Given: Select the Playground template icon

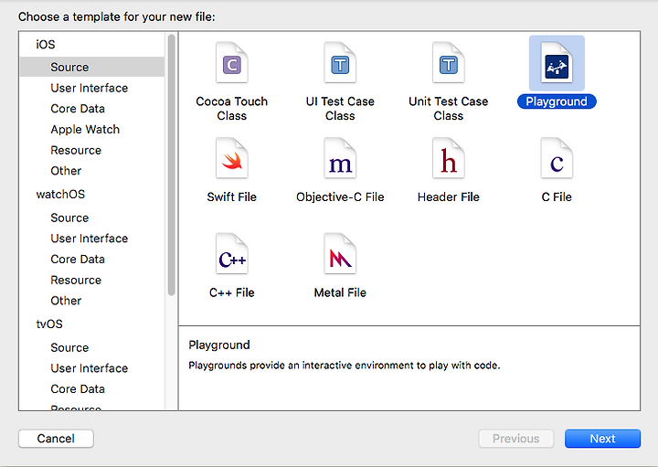Looking at the screenshot, I should (557, 63).
